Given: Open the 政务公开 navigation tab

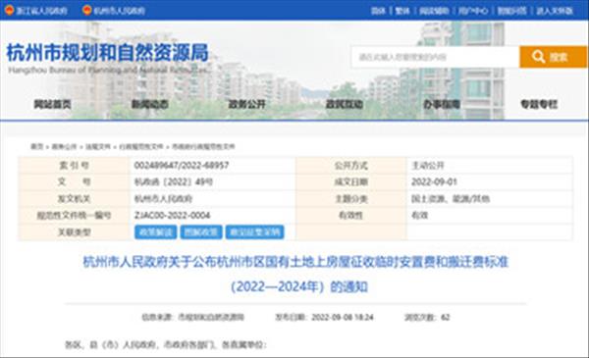Looking at the screenshot, I should [x=246, y=104].
